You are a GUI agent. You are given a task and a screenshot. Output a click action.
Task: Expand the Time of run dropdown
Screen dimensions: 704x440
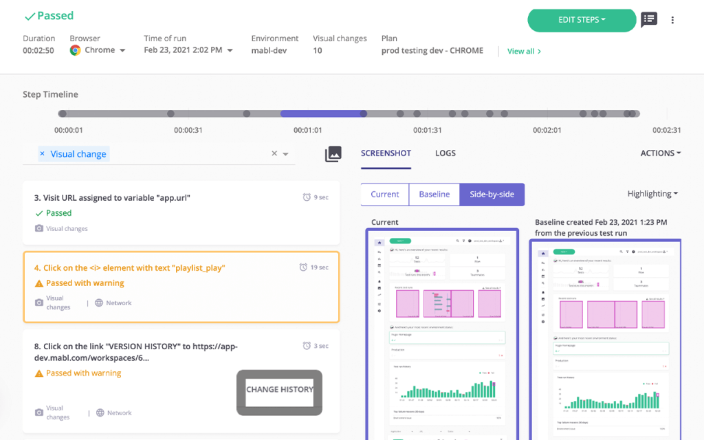click(230, 50)
